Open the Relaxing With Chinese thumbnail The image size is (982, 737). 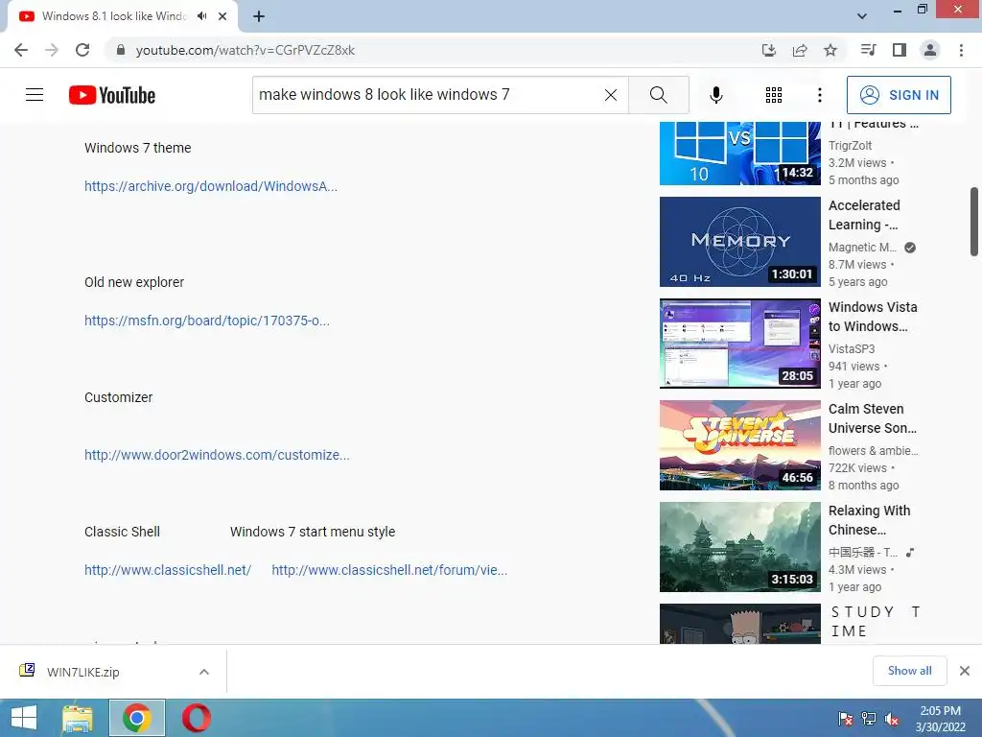[739, 547]
